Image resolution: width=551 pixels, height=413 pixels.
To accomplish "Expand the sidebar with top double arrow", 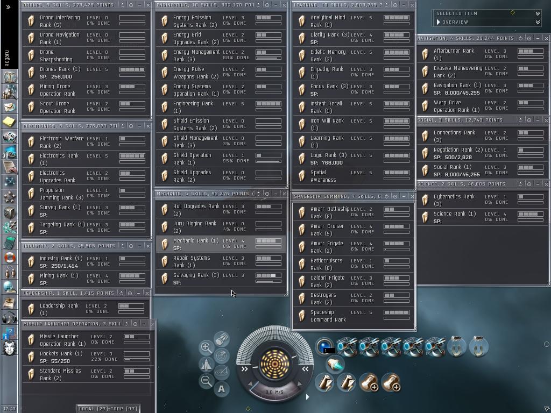I will point(8,7).
